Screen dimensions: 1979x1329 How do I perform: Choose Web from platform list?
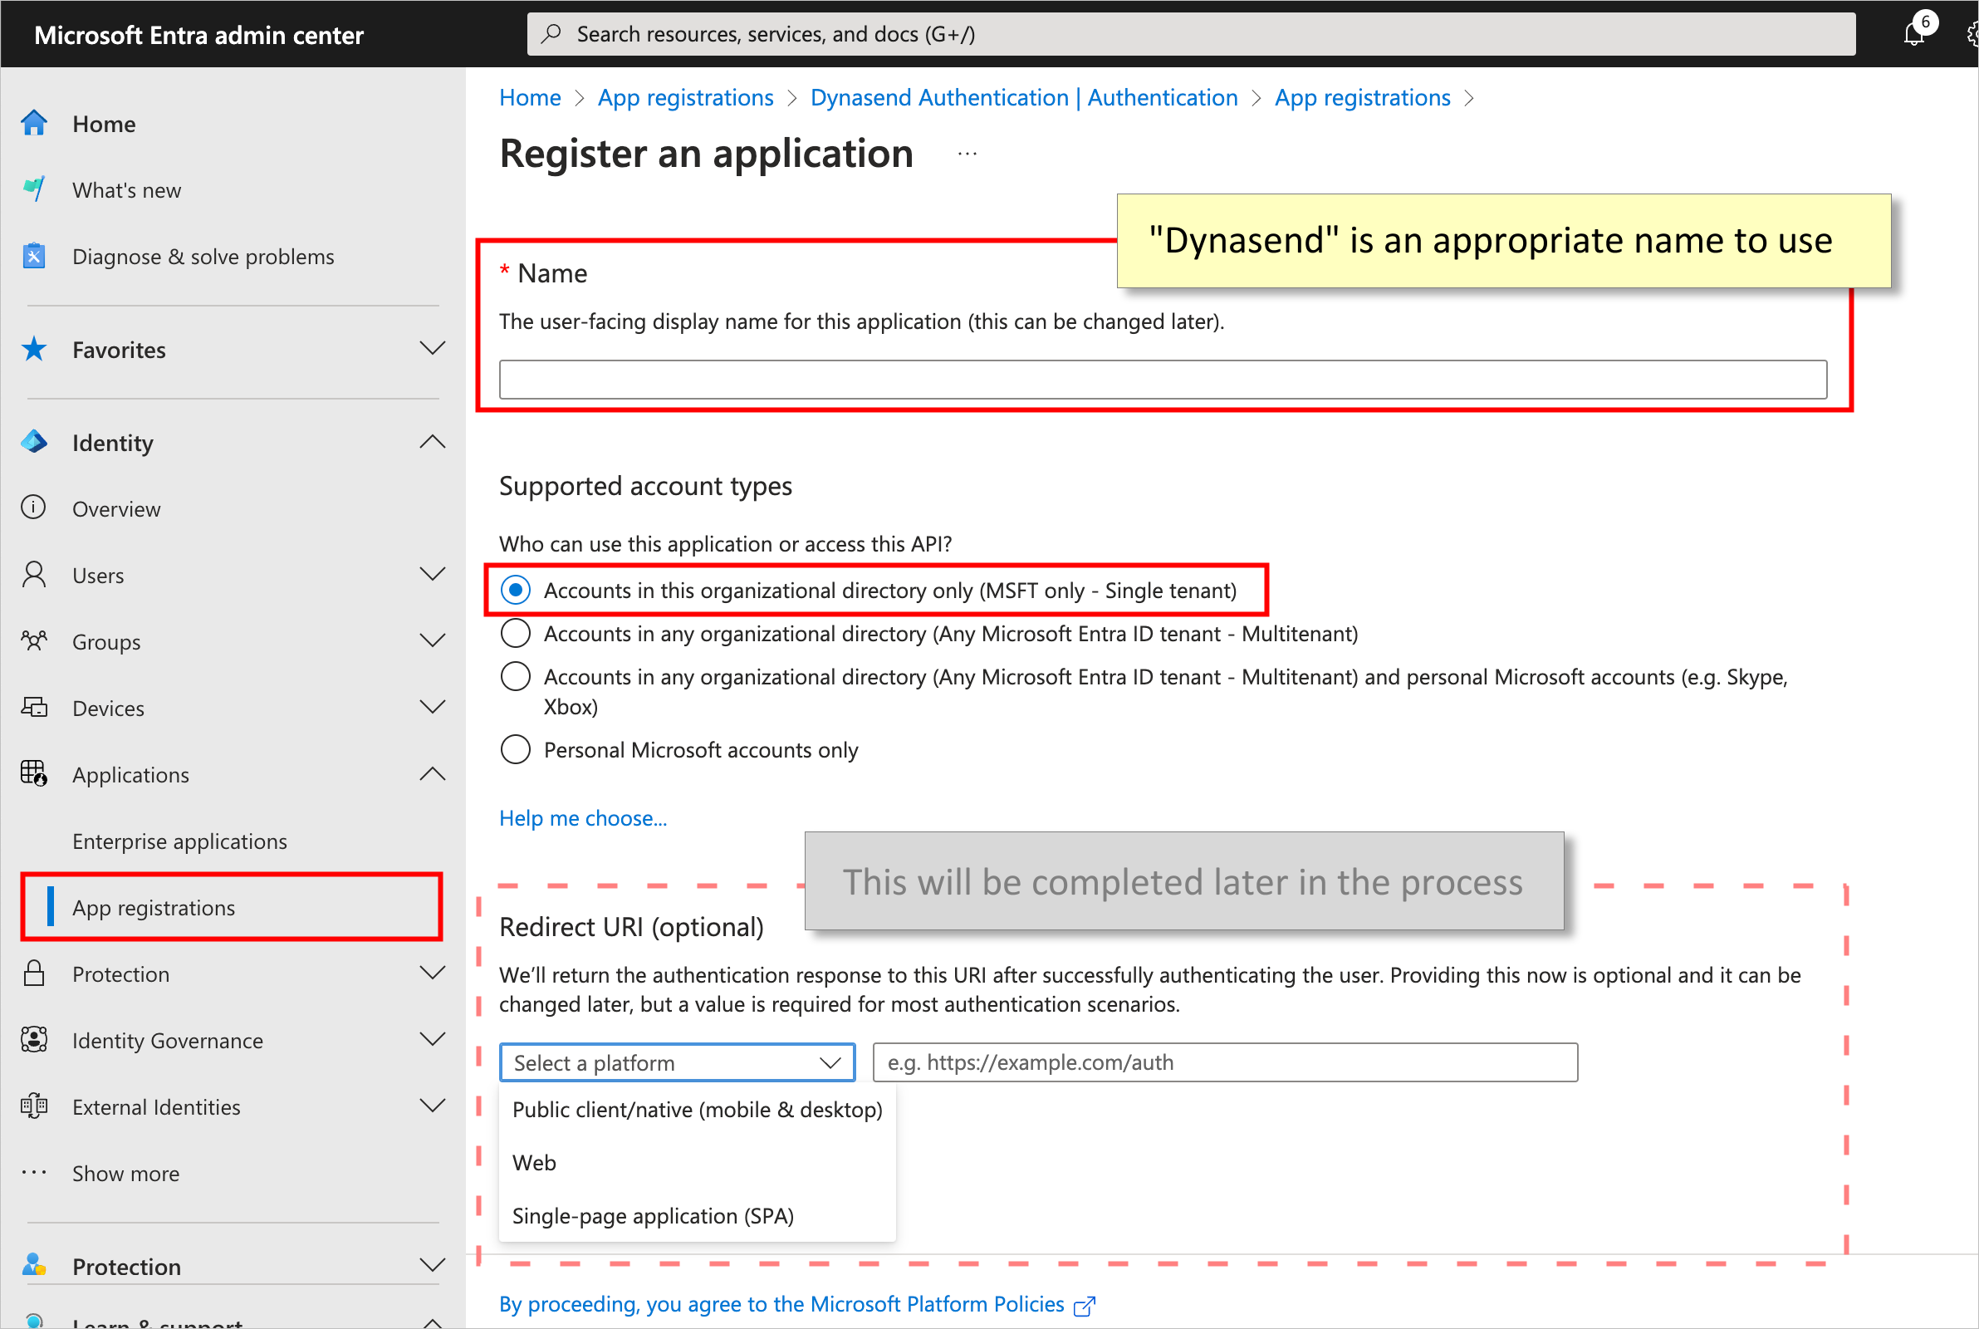pyautogui.click(x=535, y=1162)
